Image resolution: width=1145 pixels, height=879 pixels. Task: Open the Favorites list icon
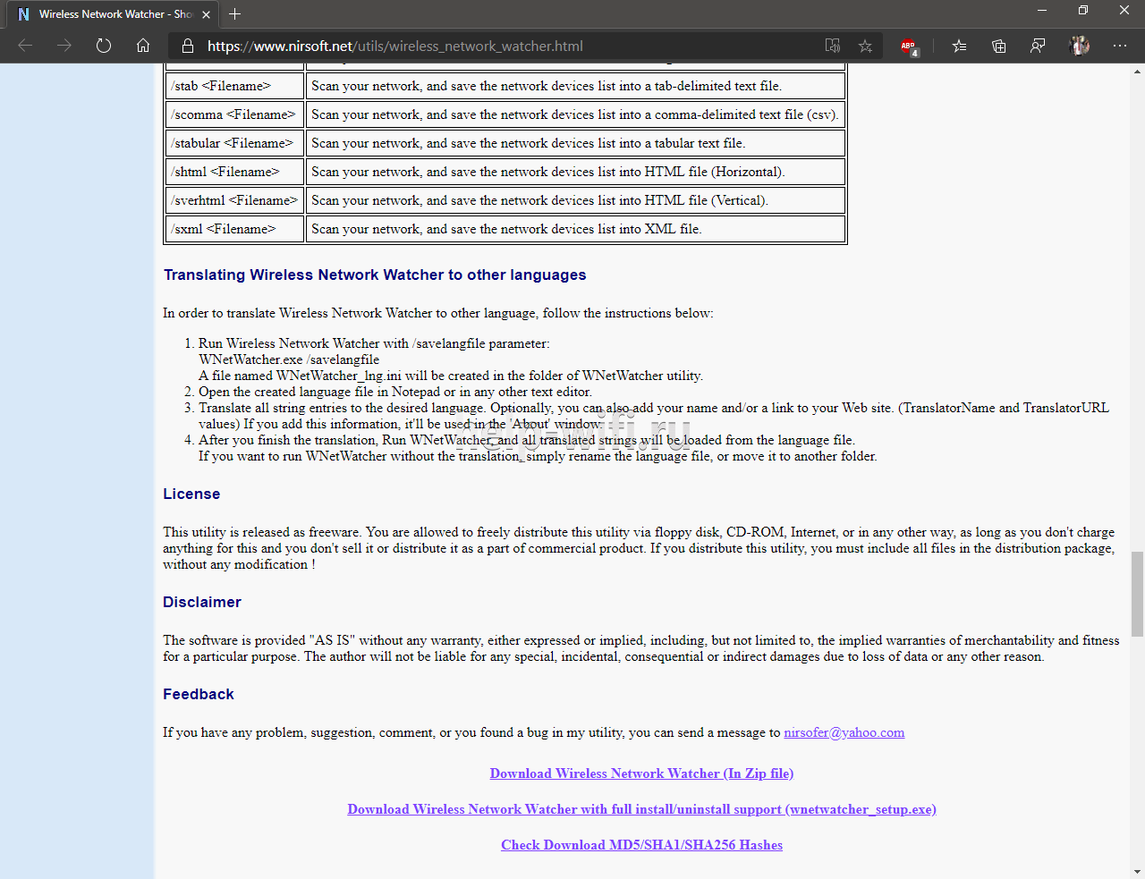[959, 46]
